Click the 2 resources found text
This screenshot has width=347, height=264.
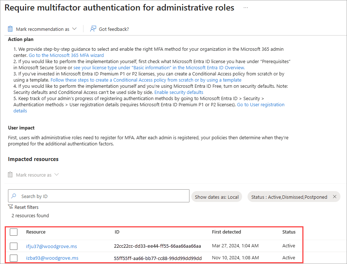pyautogui.click(x=30, y=215)
